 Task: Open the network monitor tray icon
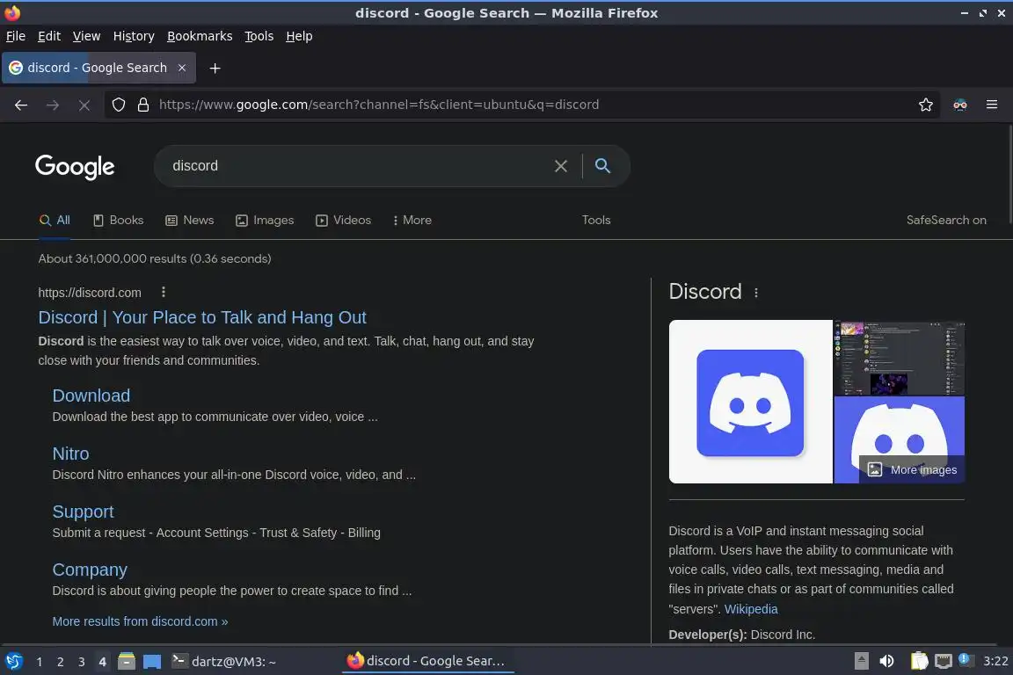(x=944, y=661)
